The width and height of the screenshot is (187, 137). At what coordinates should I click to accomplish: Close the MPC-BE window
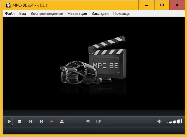(x=177, y=5)
